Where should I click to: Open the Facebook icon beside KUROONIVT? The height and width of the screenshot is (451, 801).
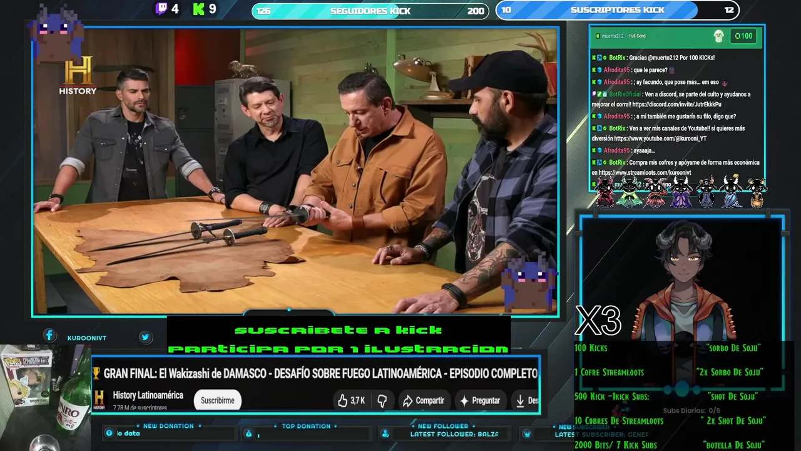[x=49, y=336]
